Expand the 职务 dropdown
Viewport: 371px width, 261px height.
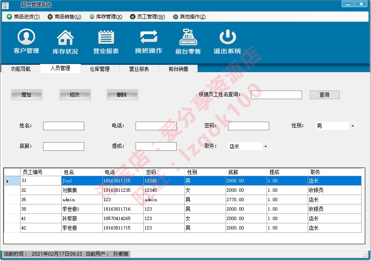[x=265, y=146]
